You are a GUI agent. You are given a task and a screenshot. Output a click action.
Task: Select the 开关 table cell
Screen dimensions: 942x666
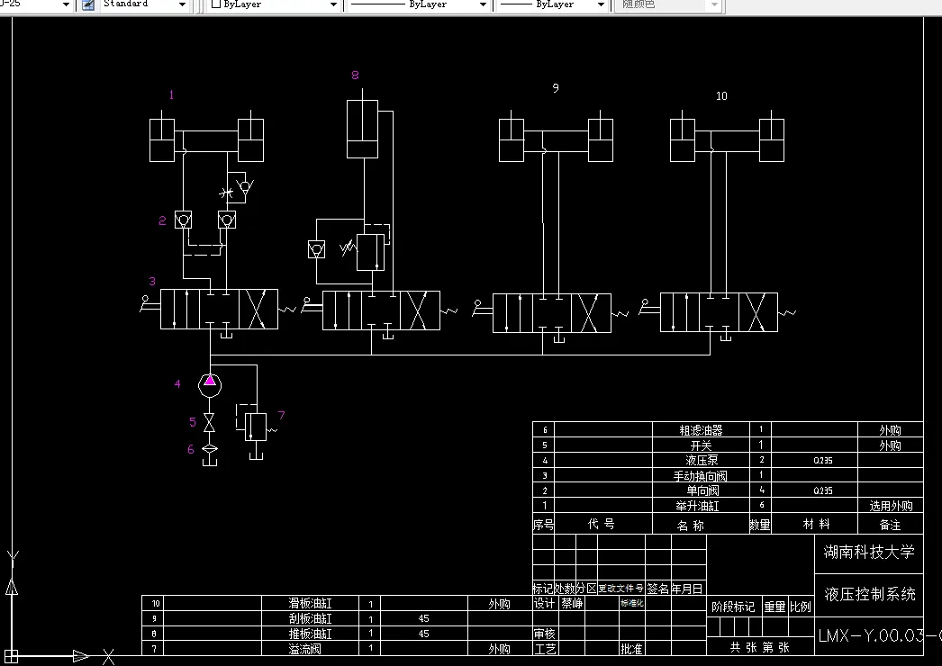coord(701,445)
